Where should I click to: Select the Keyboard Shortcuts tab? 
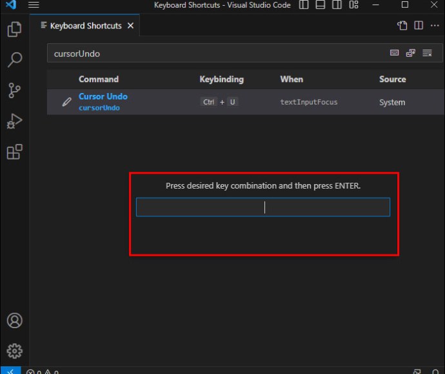tap(86, 26)
